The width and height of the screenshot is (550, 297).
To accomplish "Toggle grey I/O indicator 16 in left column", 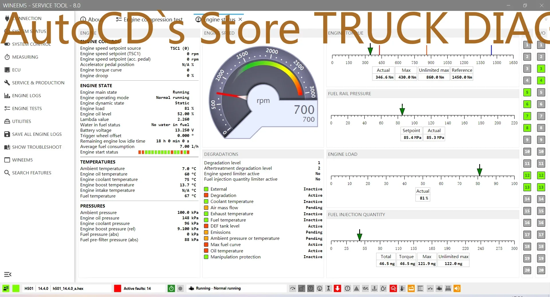I will [527, 223].
